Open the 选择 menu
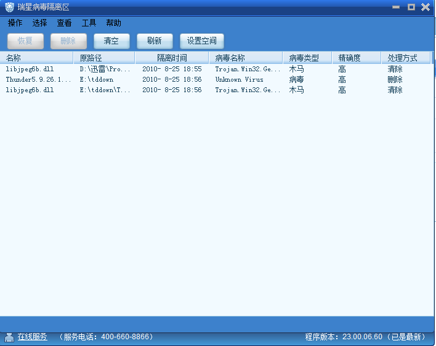436x346 pixels. (39, 23)
